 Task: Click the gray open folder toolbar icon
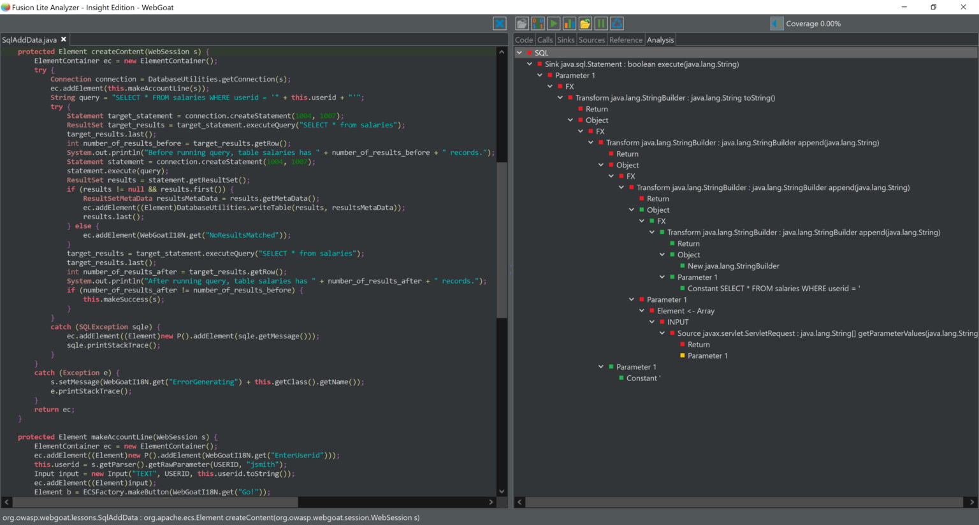(x=522, y=24)
